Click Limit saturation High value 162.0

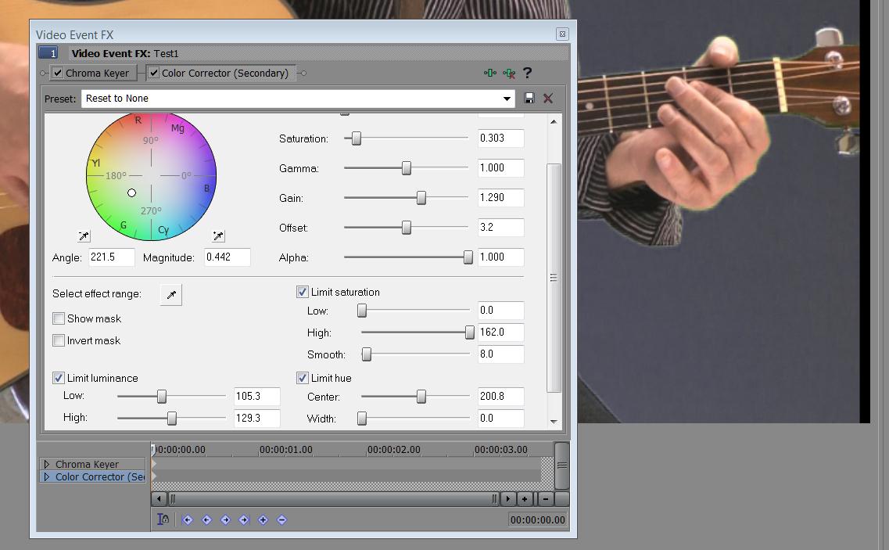click(500, 332)
